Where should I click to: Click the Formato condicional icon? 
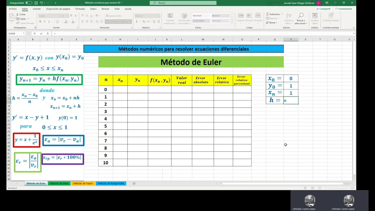coord(170,16)
